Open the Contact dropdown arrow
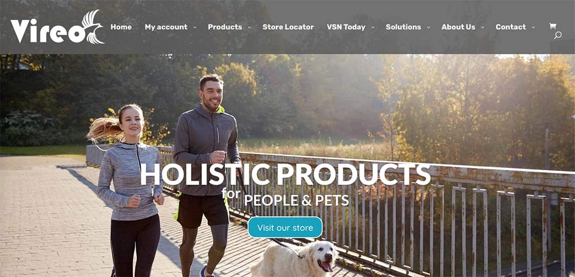The width and height of the screenshot is (575, 277). tap(533, 28)
